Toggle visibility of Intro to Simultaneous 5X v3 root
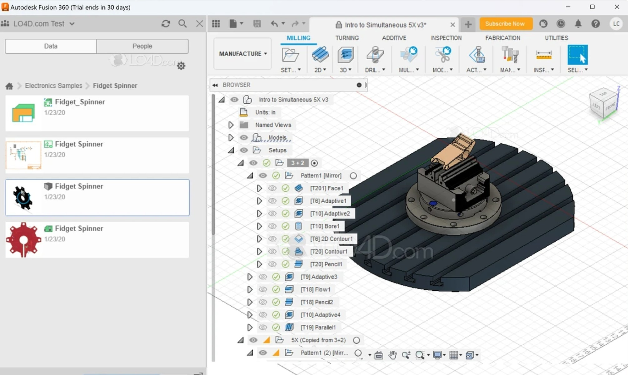 tap(234, 100)
